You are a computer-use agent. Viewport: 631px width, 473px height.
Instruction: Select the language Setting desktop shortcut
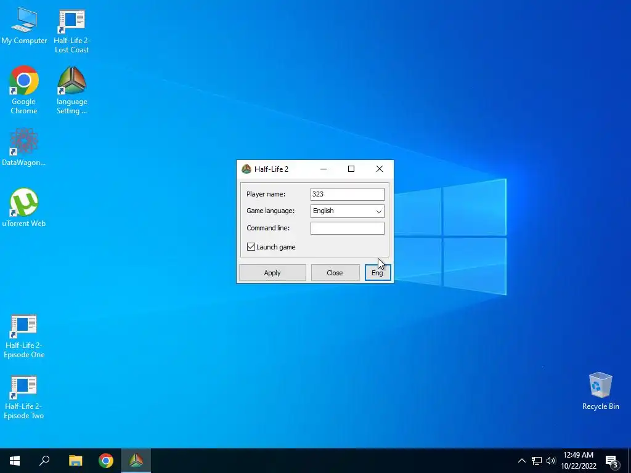71,90
